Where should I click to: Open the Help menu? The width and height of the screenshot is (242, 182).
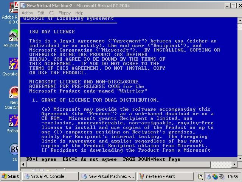79,13
